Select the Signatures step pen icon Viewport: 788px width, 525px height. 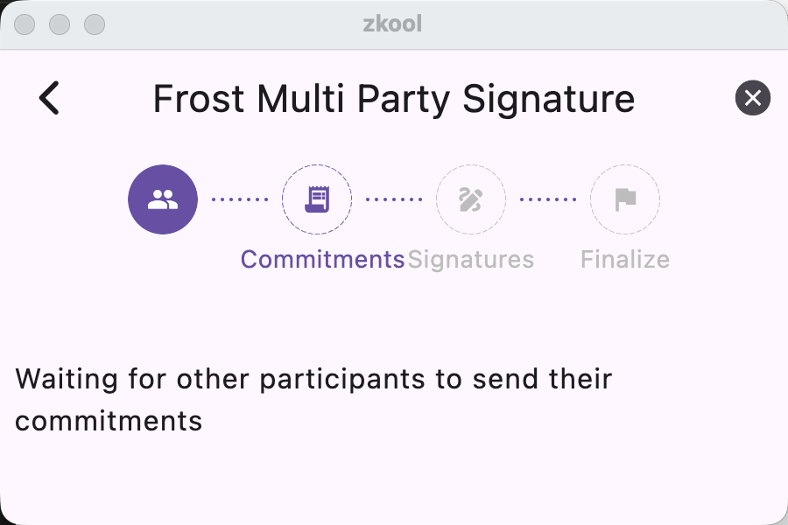click(471, 199)
